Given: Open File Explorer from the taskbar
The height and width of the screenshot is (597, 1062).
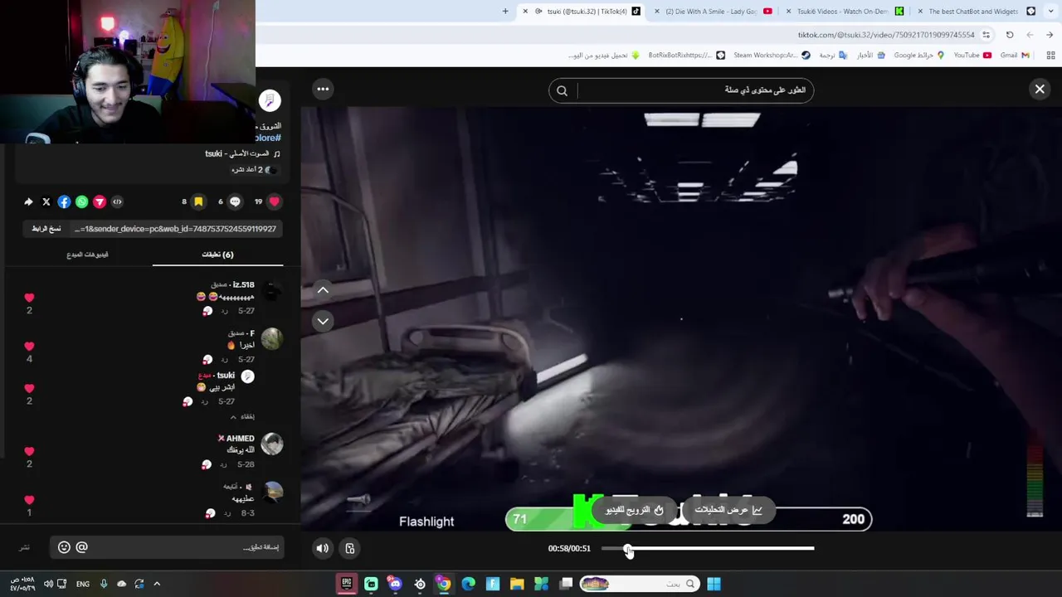Looking at the screenshot, I should point(517,584).
